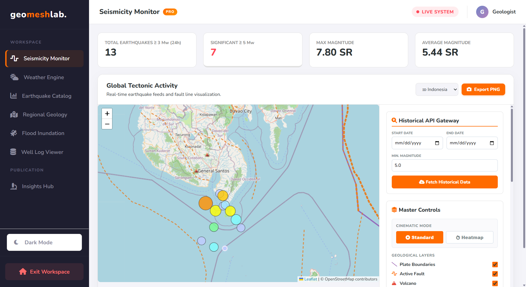Open the Insights Hub
Screen dimensions: 526x287
click(44, 186)
